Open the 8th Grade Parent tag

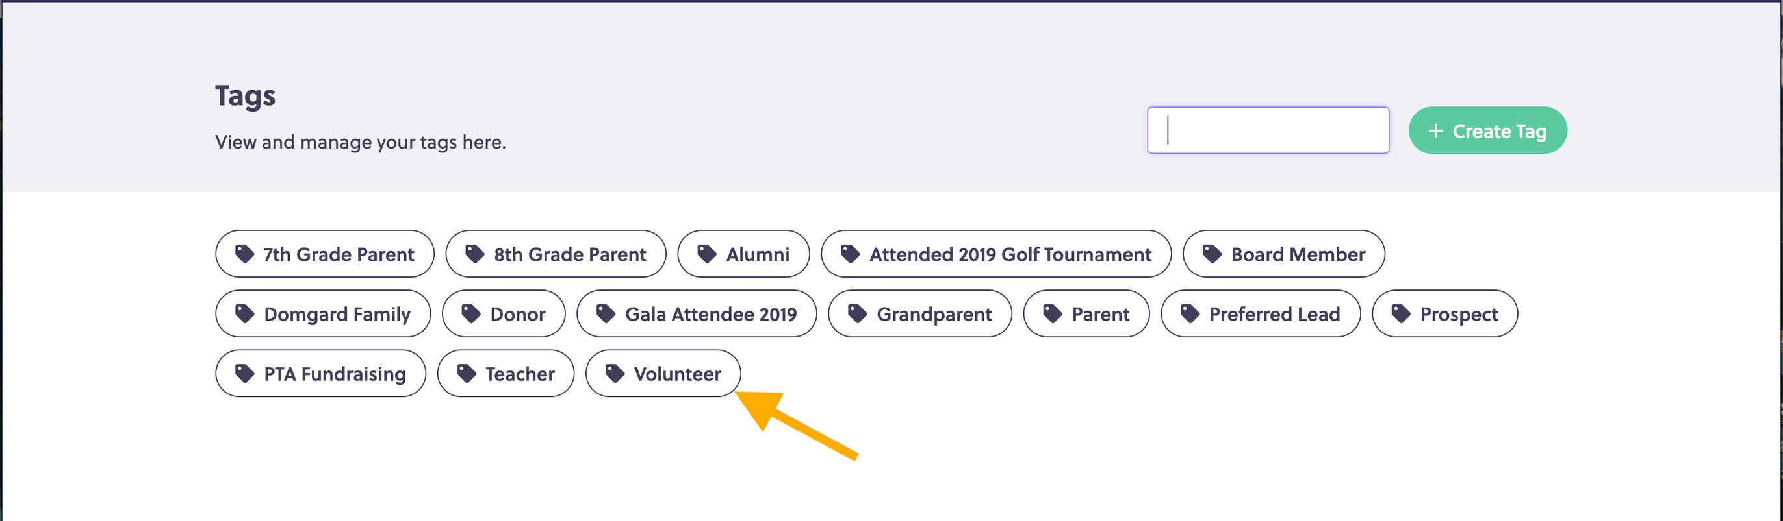(x=556, y=254)
